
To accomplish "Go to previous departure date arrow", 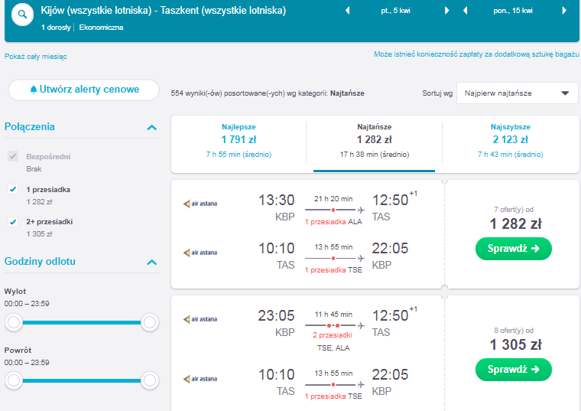I will 348,11.
